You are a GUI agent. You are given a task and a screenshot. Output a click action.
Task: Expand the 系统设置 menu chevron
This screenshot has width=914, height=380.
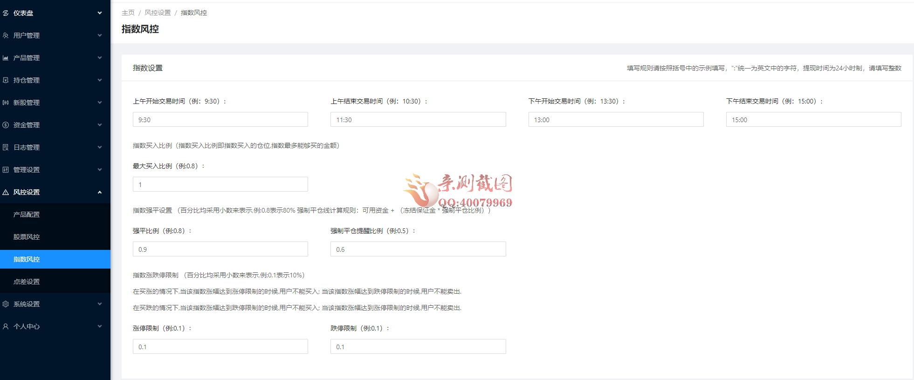[100, 304]
